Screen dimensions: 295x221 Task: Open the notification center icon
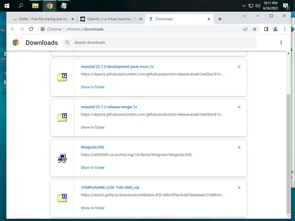(286, 6)
